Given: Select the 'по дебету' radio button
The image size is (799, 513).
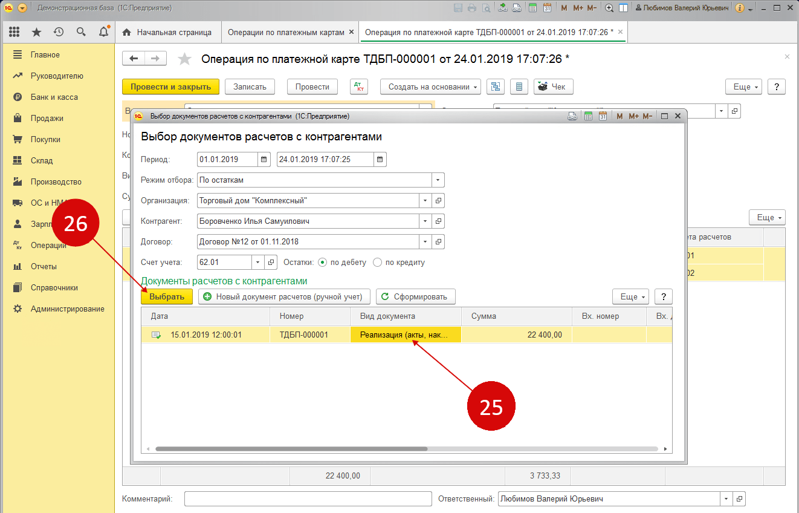Looking at the screenshot, I should click(x=322, y=263).
